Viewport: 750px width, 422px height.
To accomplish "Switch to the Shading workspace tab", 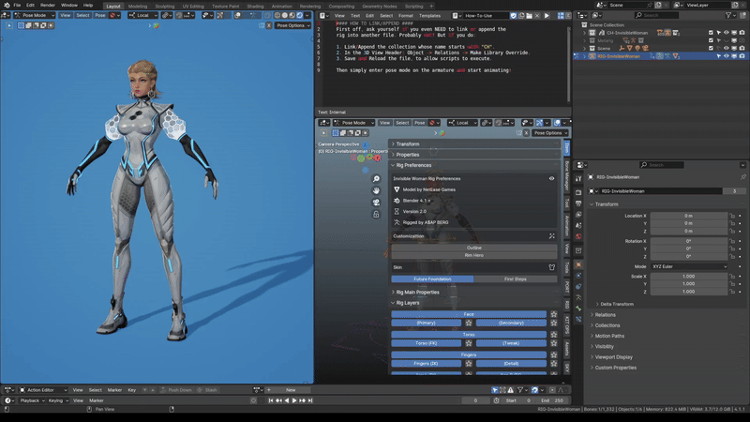I will click(x=255, y=7).
